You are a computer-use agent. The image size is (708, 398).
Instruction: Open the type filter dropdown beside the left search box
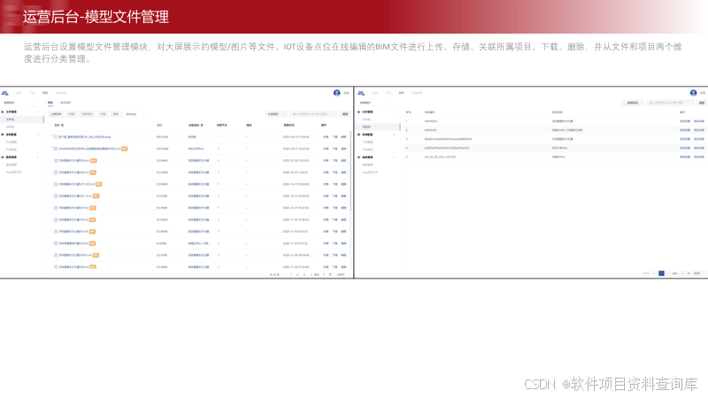pos(276,114)
